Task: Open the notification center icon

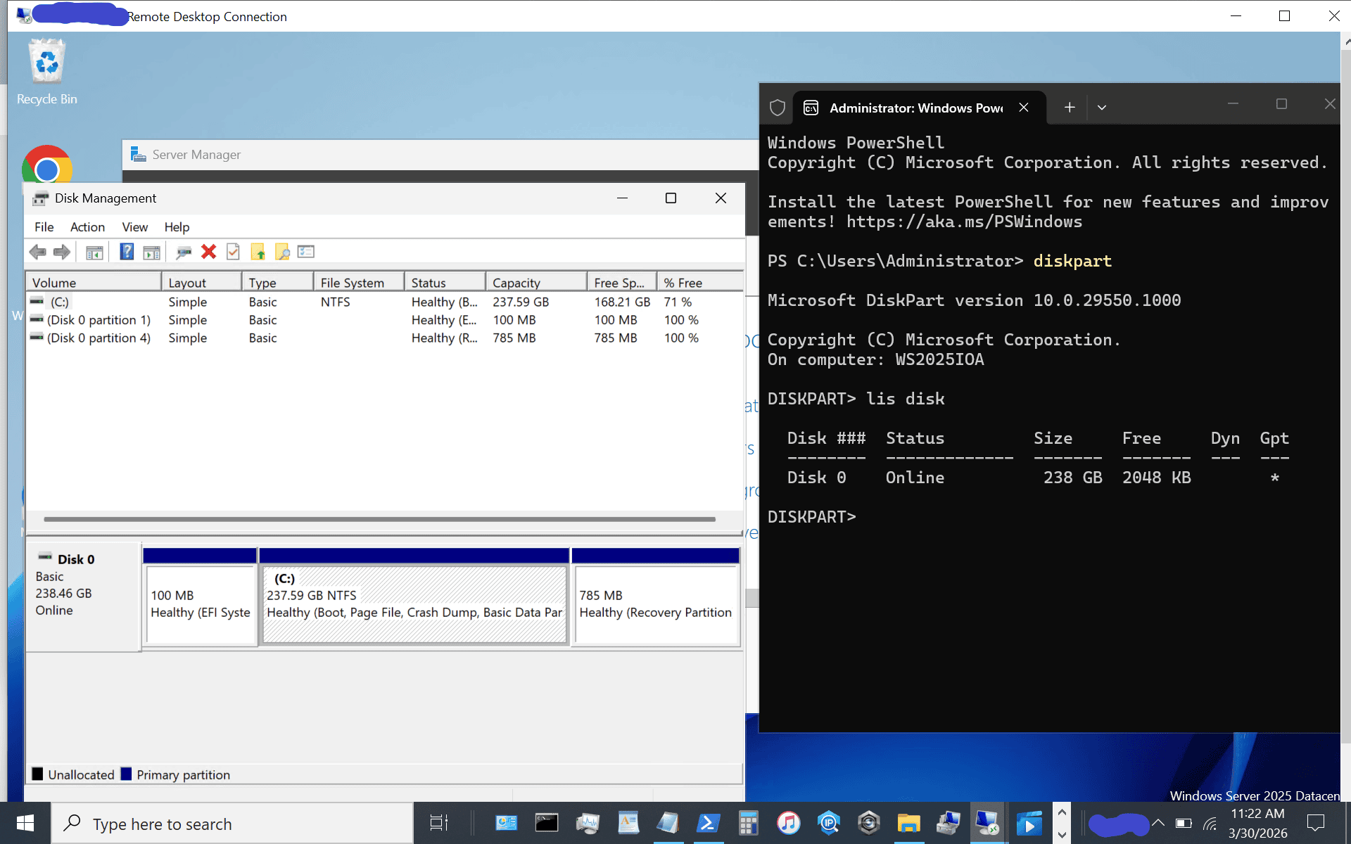Action: click(1315, 823)
